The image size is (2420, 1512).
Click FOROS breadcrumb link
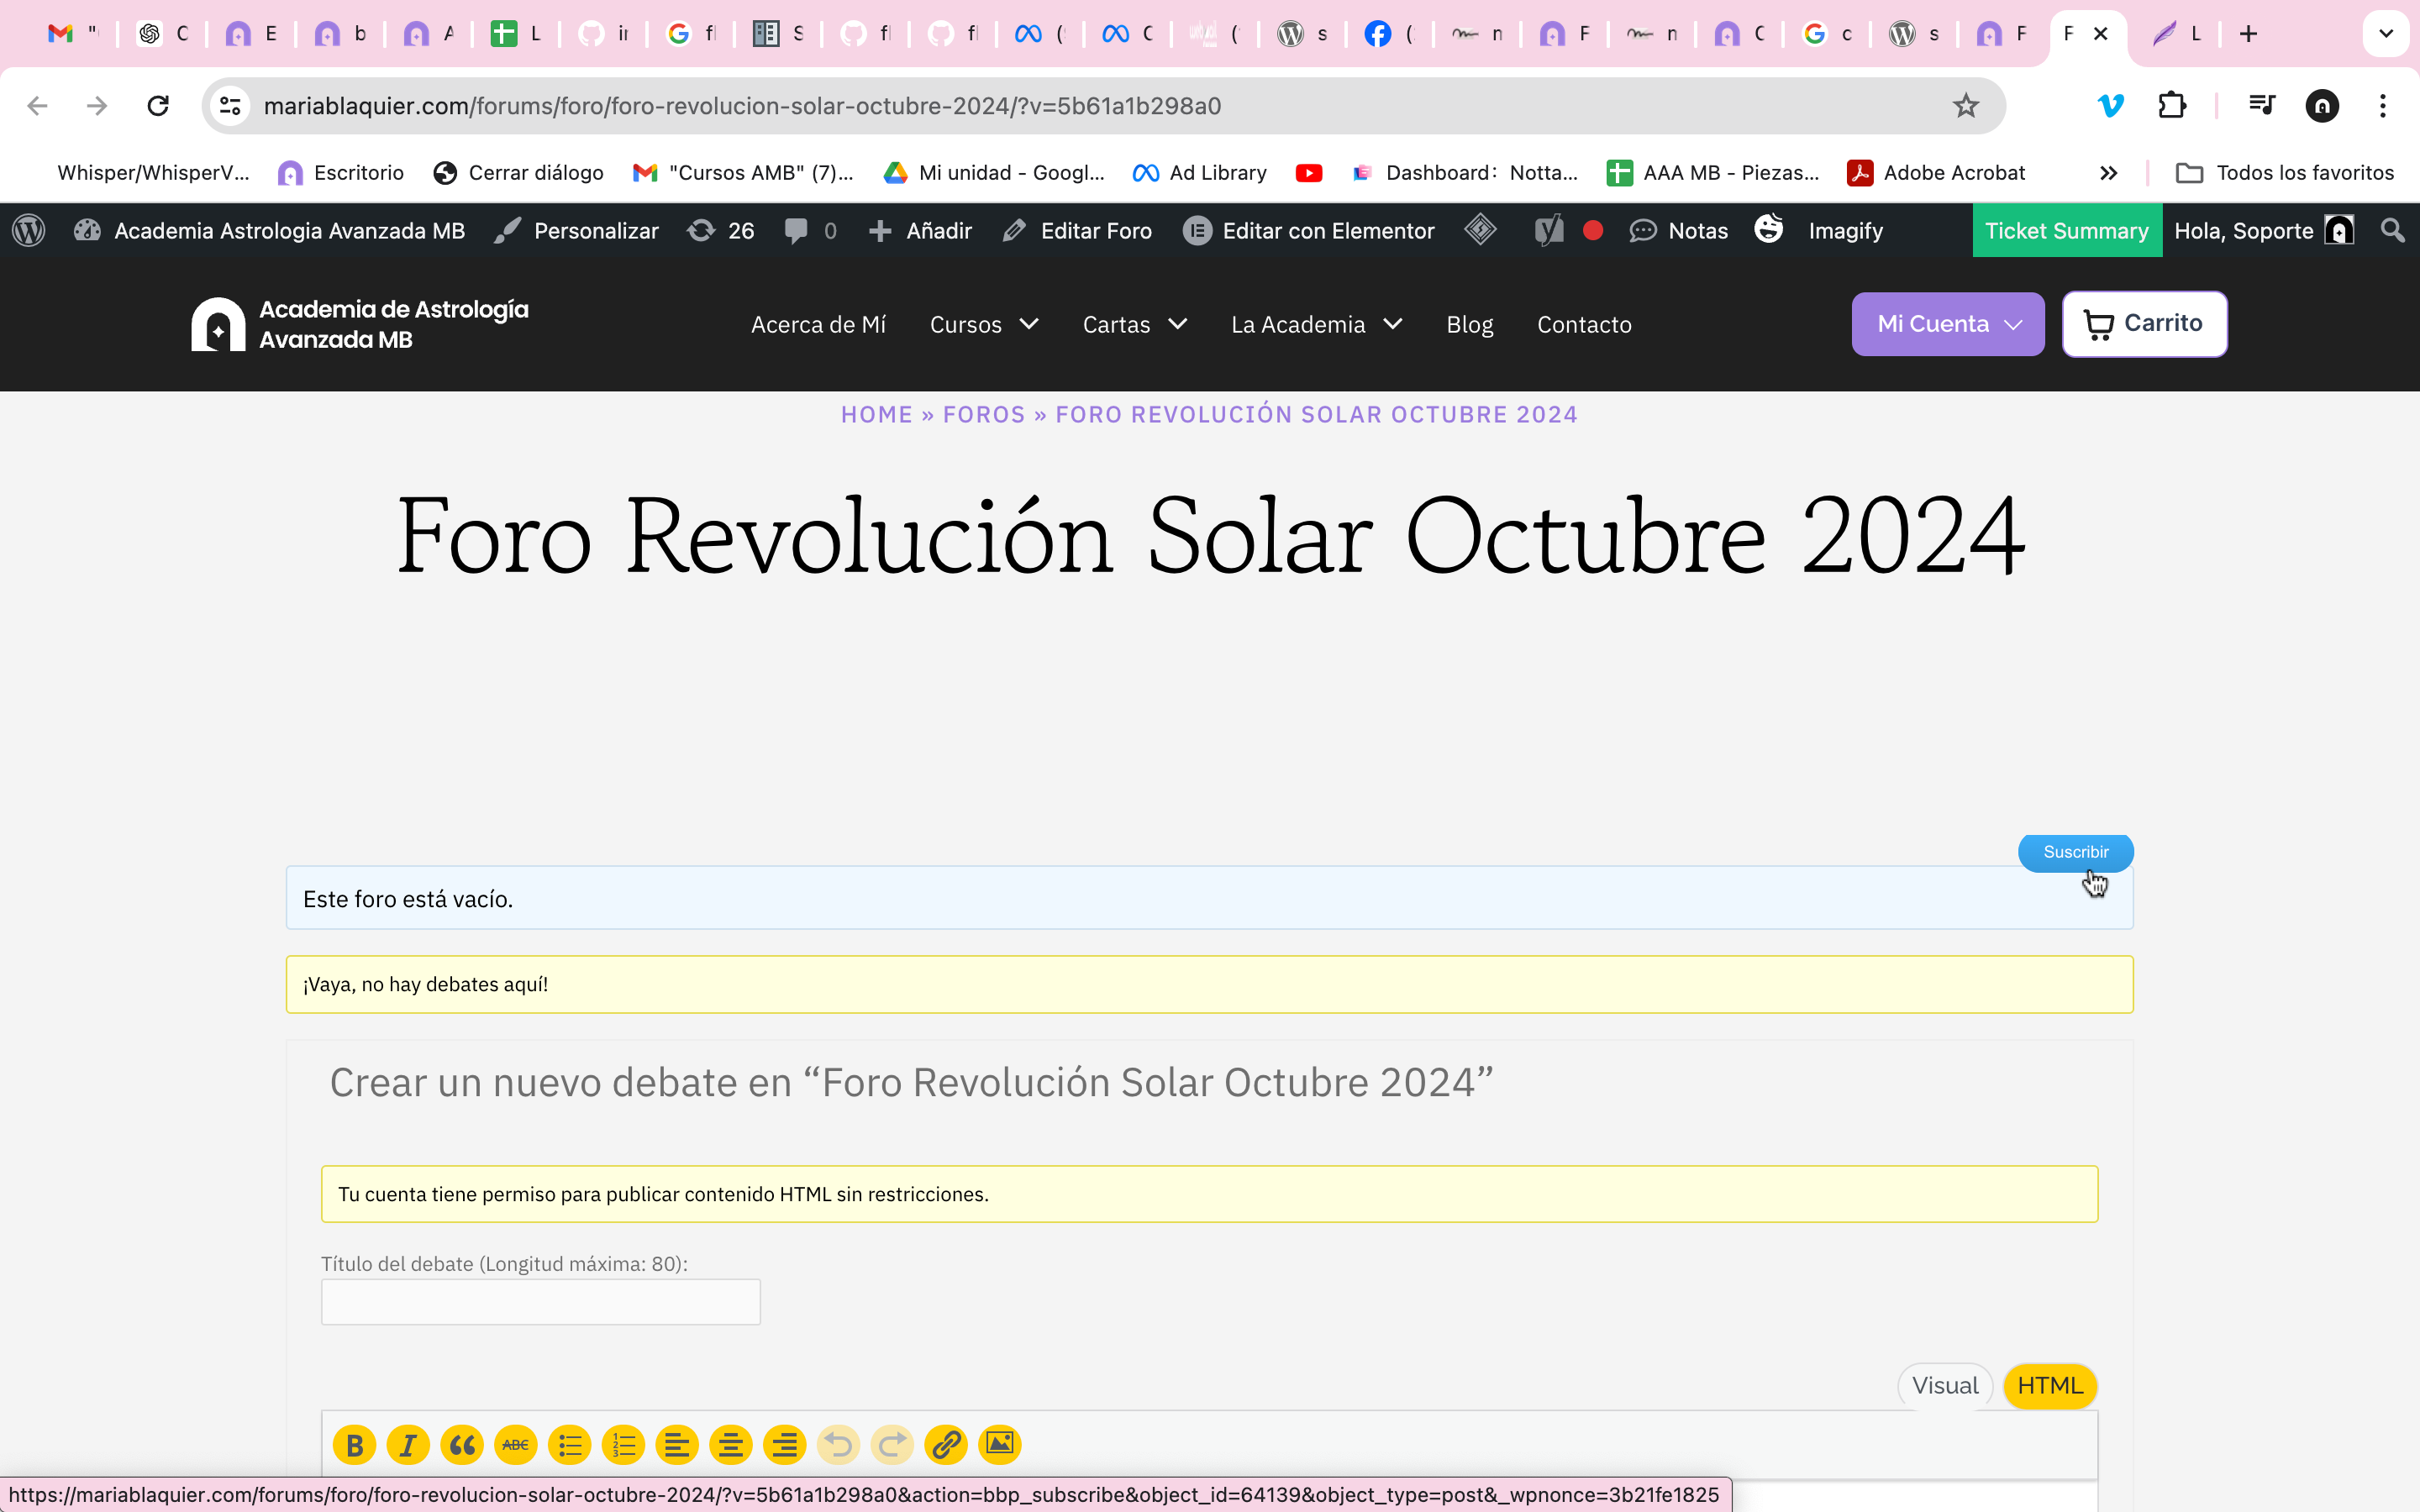pyautogui.click(x=984, y=415)
